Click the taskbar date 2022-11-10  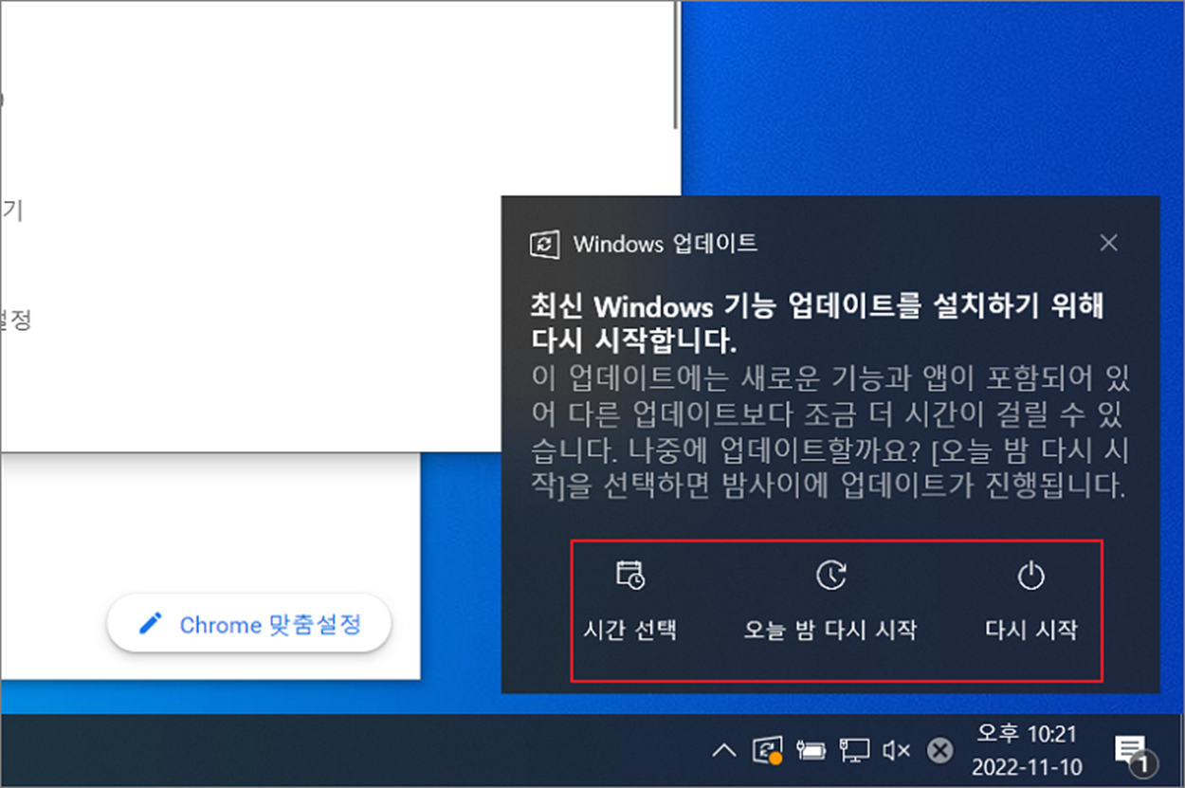click(1027, 767)
